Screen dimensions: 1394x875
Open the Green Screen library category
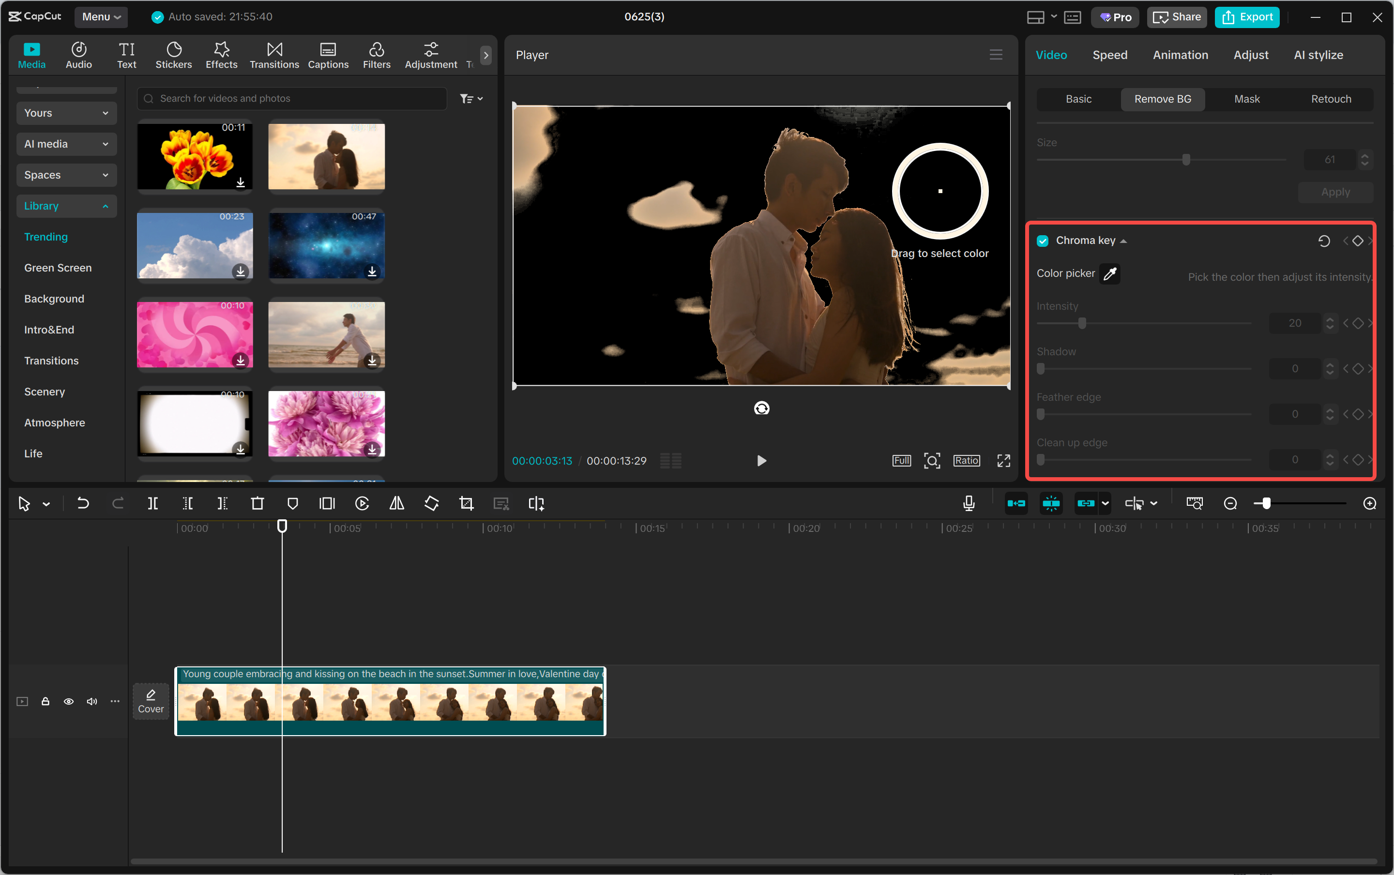(58, 267)
